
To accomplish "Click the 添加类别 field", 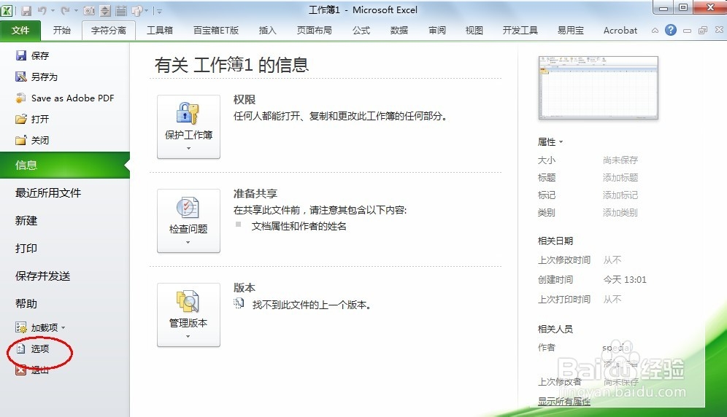I will pyautogui.click(x=620, y=213).
